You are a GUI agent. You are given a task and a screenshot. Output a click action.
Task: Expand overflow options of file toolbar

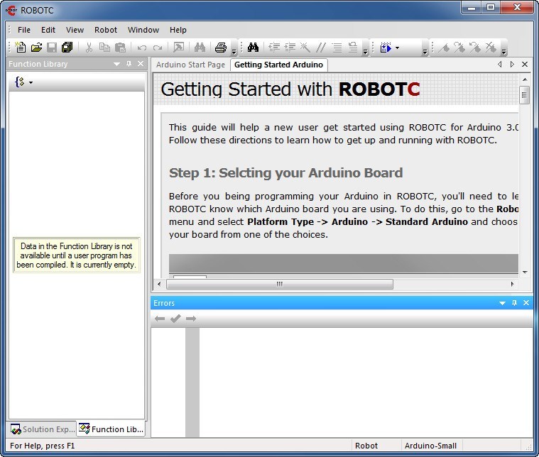[x=234, y=49]
